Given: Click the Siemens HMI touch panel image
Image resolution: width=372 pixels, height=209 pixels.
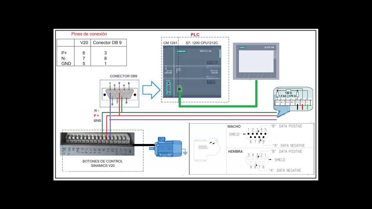Looking at the screenshot, I should [x=256, y=61].
